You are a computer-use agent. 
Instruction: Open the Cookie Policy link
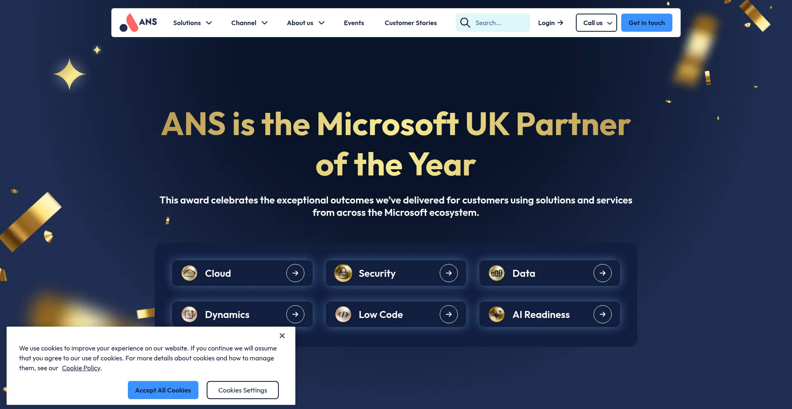click(81, 368)
